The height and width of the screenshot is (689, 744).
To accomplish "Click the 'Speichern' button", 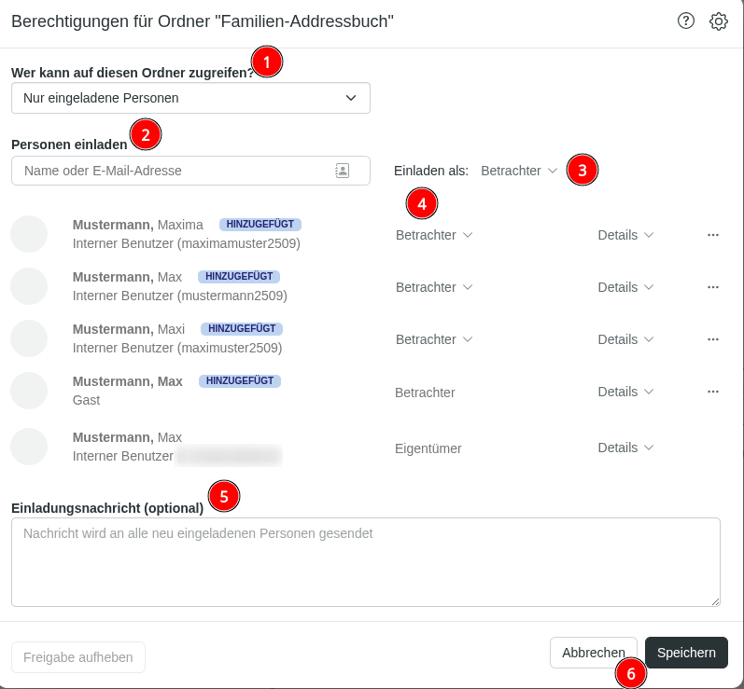I will point(686,654).
